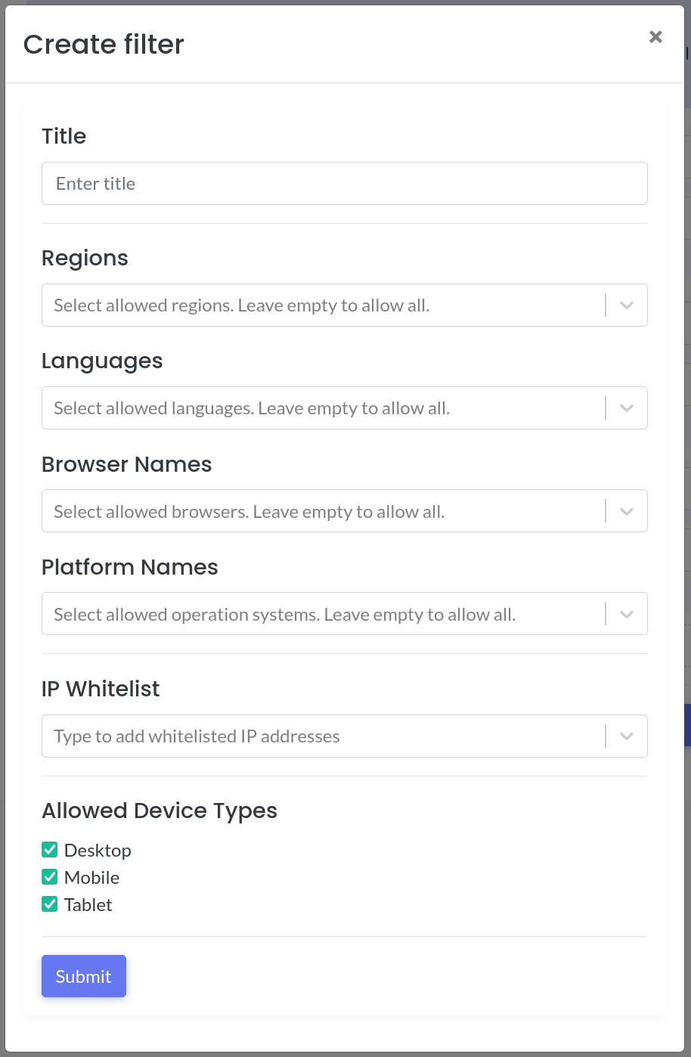The width and height of the screenshot is (691, 1057).
Task: Focus the whitelisted IP addresses field
Action: [345, 736]
